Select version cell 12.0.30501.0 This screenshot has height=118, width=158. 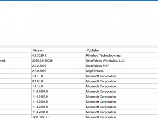(58, 116)
